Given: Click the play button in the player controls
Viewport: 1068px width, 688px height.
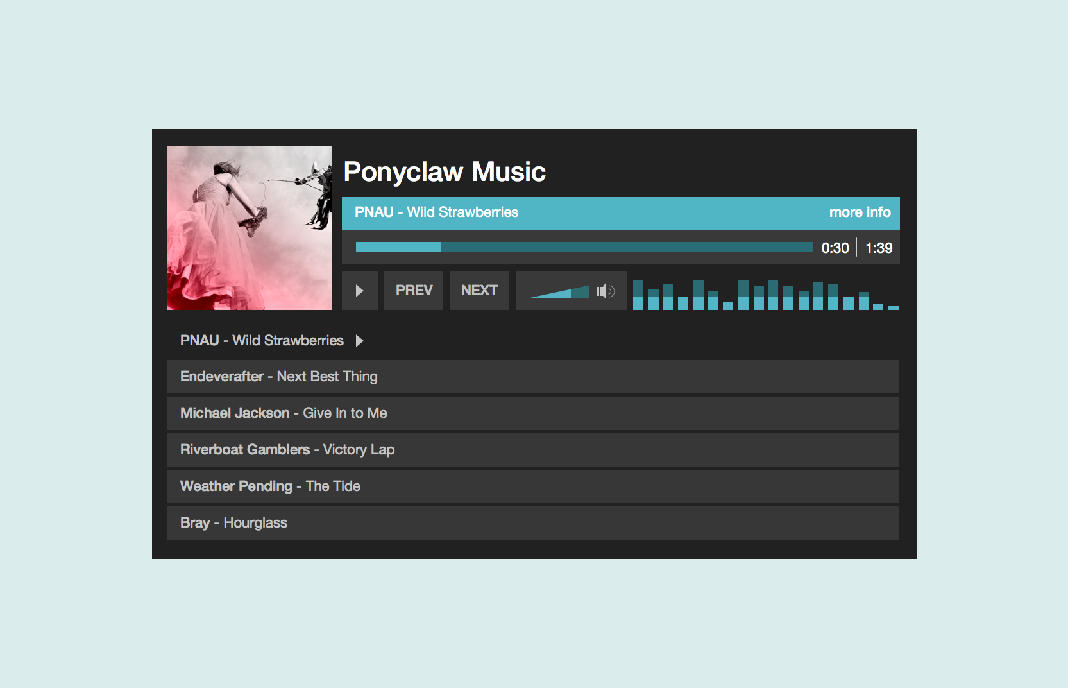Looking at the screenshot, I should coord(360,291).
